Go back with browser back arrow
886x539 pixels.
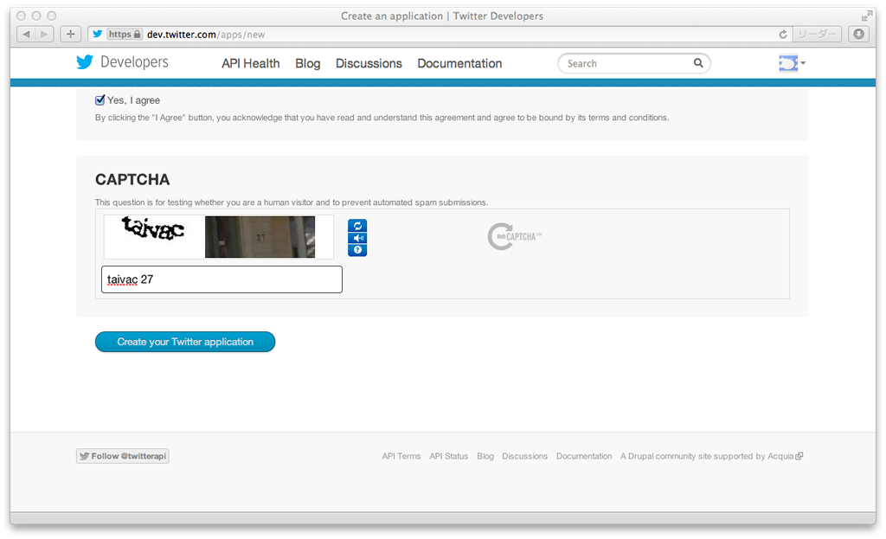[x=26, y=35]
